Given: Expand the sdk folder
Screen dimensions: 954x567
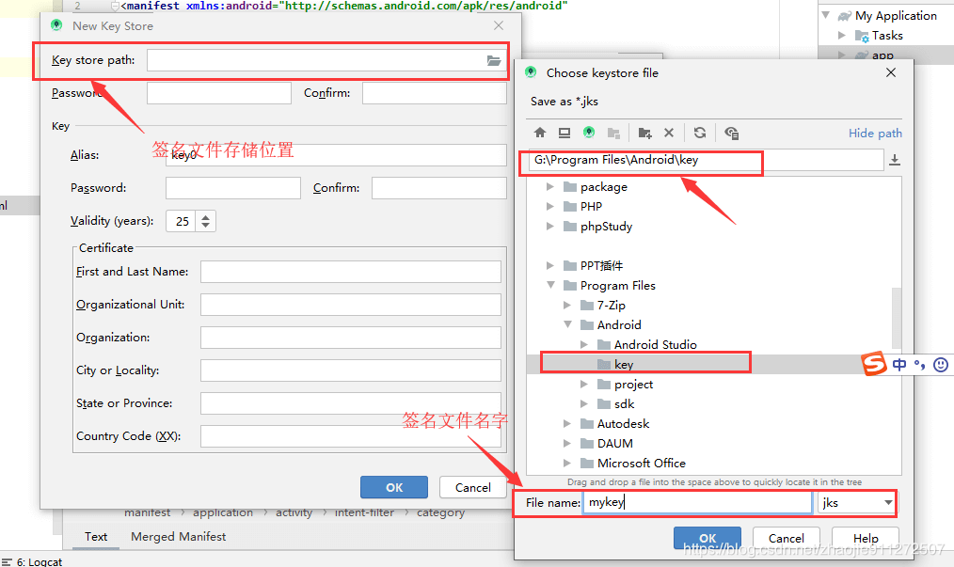Looking at the screenshot, I should (584, 404).
